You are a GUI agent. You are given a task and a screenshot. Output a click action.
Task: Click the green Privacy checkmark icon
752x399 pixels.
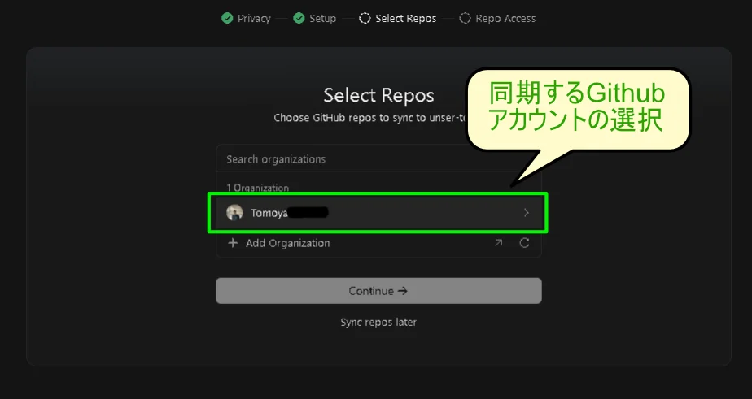point(227,18)
